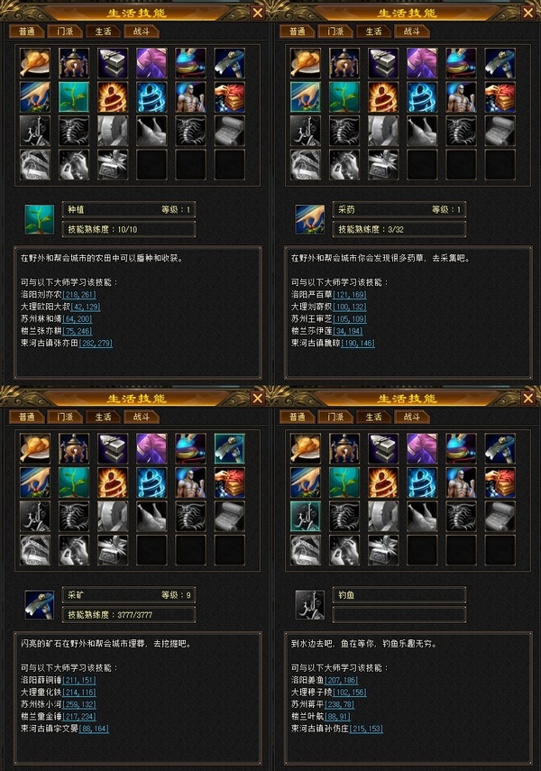This screenshot has height=771, width=541.
Task: Select the herb-picking hand icon in top-right panel
Action: tap(306, 96)
